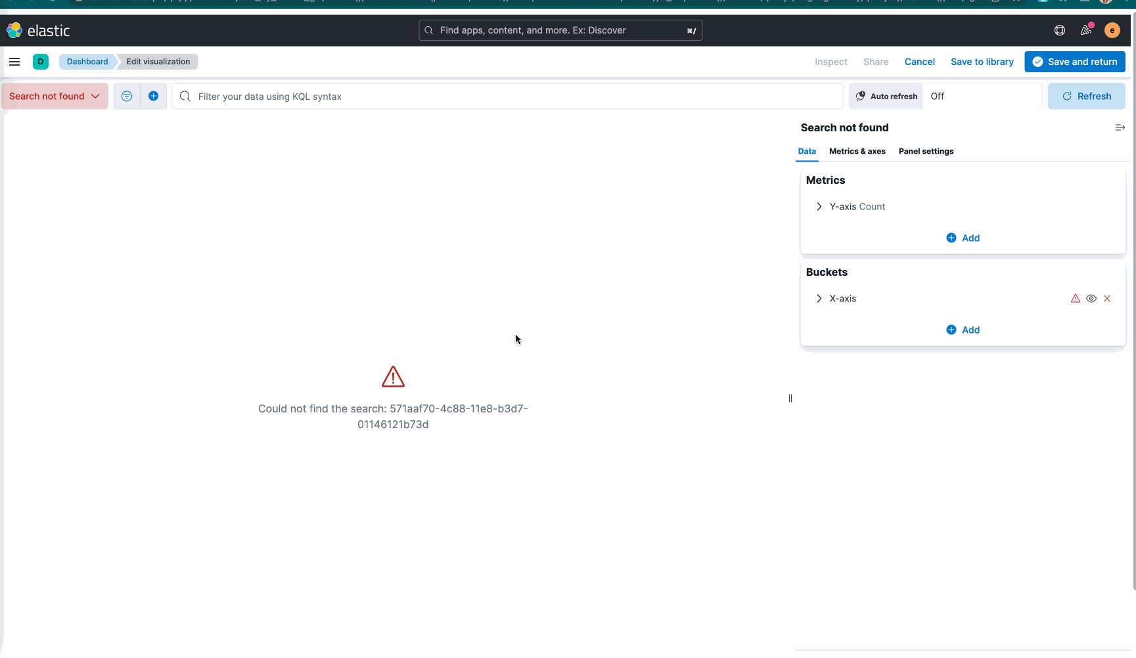Image resolution: width=1136 pixels, height=658 pixels.
Task: Switch to the Data tab
Action: 807,151
